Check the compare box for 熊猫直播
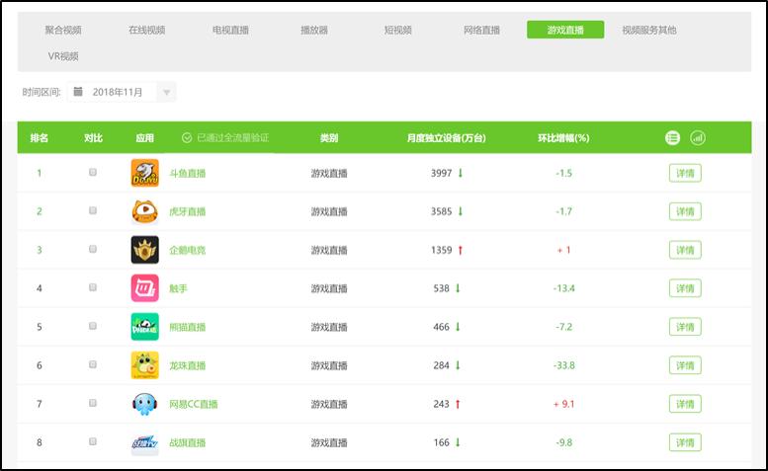Viewport: 768px width, 471px height. click(93, 326)
